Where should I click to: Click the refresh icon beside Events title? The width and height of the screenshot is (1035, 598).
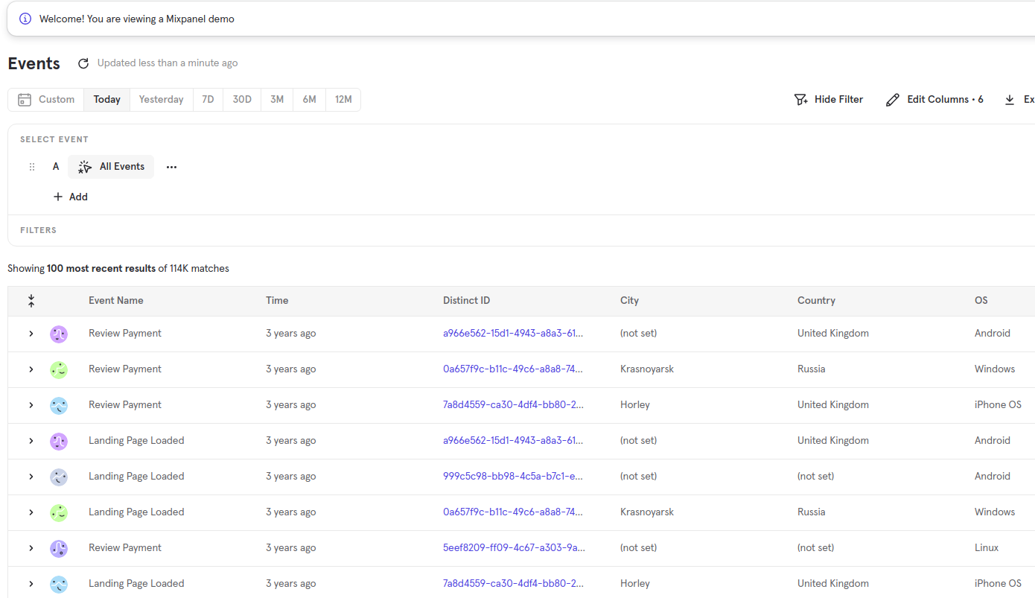83,63
